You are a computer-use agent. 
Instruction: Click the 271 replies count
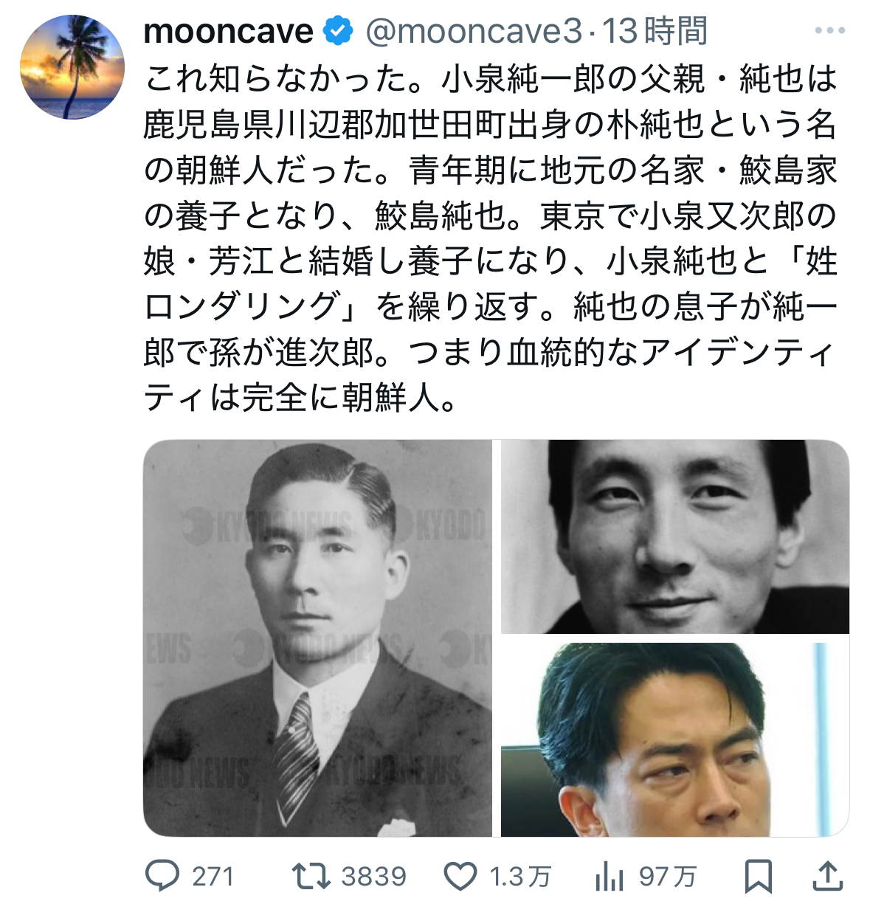point(213,877)
